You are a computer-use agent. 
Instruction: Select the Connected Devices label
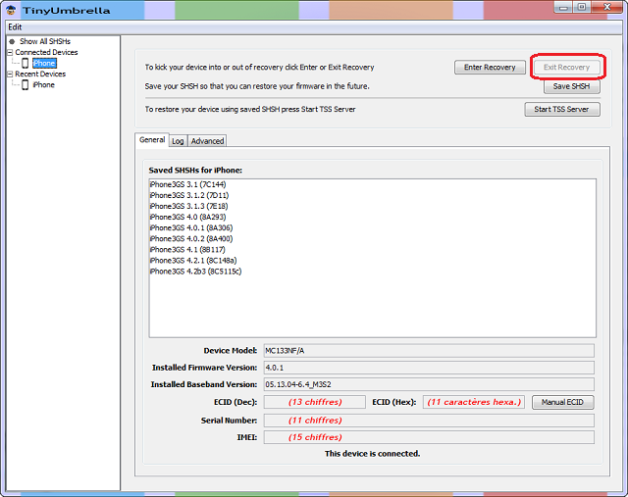pos(46,52)
